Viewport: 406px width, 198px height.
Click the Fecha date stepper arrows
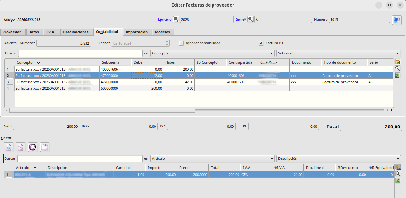[167, 43]
